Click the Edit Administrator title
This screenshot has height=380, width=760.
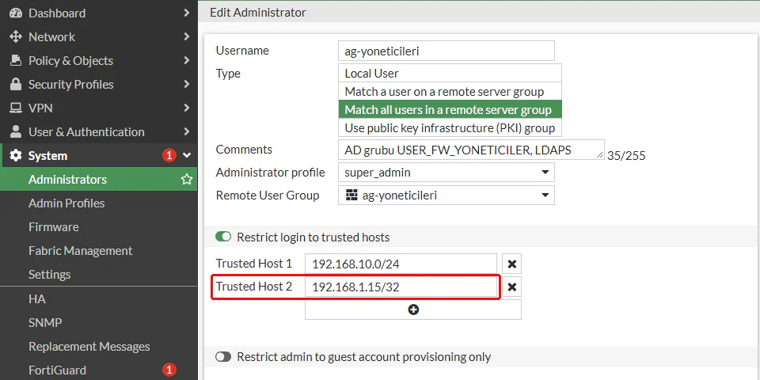pos(258,13)
